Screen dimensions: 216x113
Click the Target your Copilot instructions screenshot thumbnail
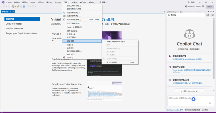[x=104, y=91]
